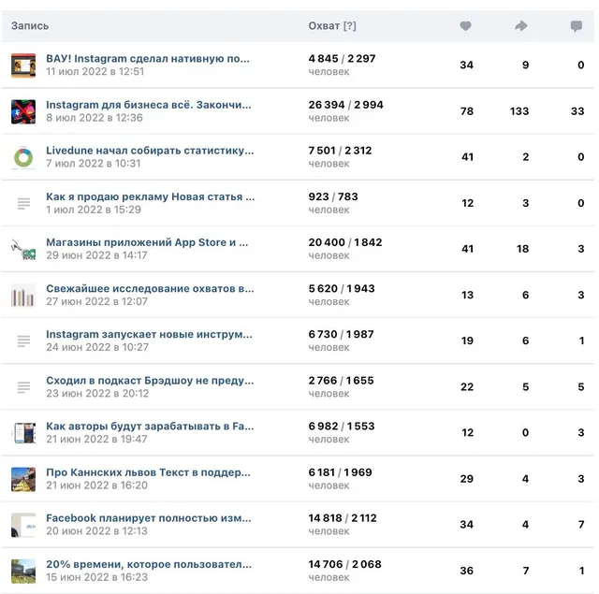Click the likes heart column icon
This screenshot has width=599, height=594.
pyautogui.click(x=465, y=26)
